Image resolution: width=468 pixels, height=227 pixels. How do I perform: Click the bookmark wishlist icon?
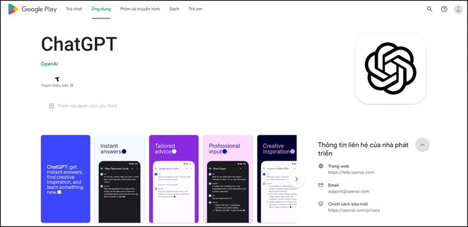[x=51, y=106]
